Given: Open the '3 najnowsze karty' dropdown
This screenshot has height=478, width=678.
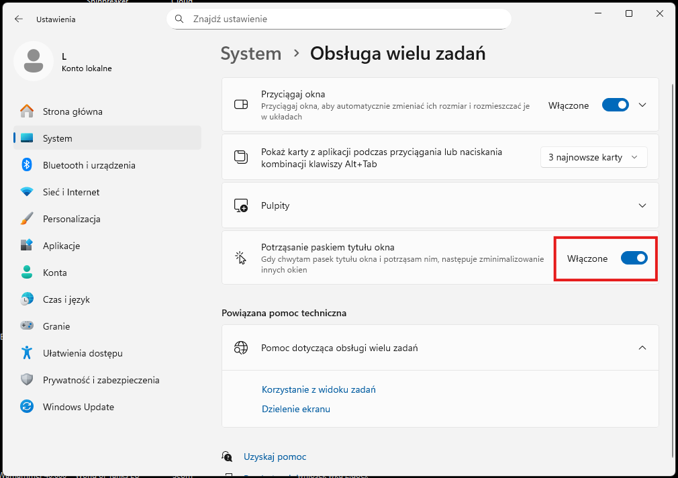Looking at the screenshot, I should [x=593, y=157].
